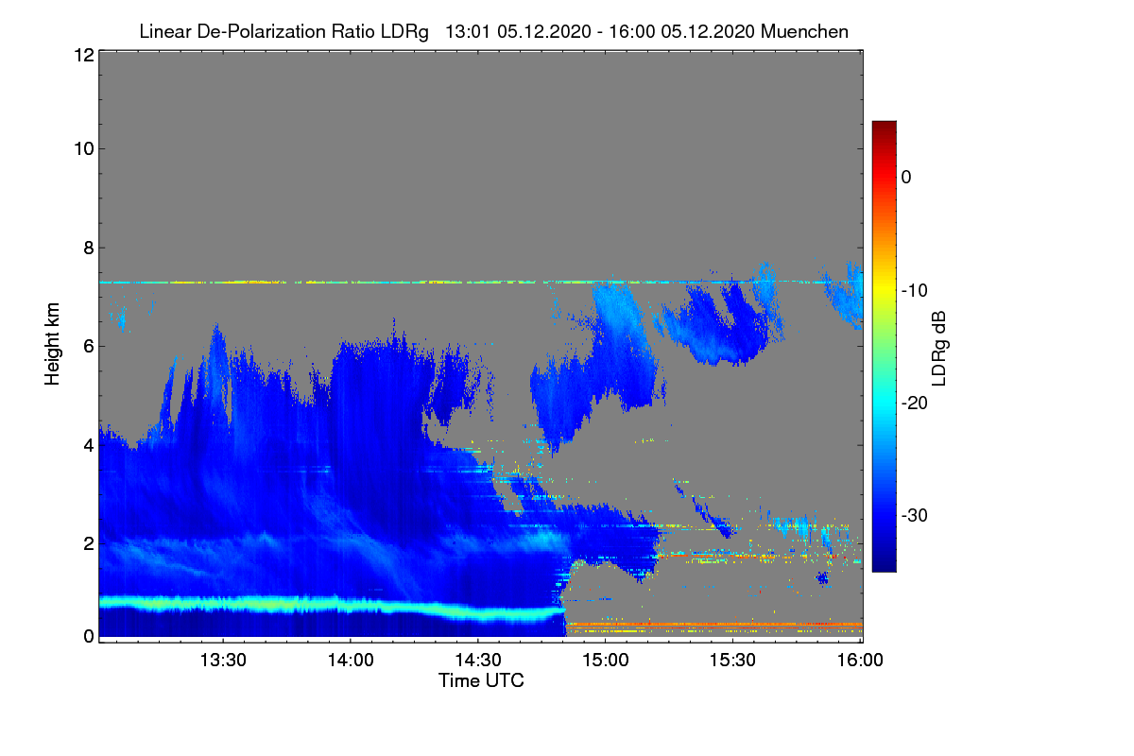Click the 14:00 time tick label
The height and width of the screenshot is (756, 1134).
click(x=350, y=661)
